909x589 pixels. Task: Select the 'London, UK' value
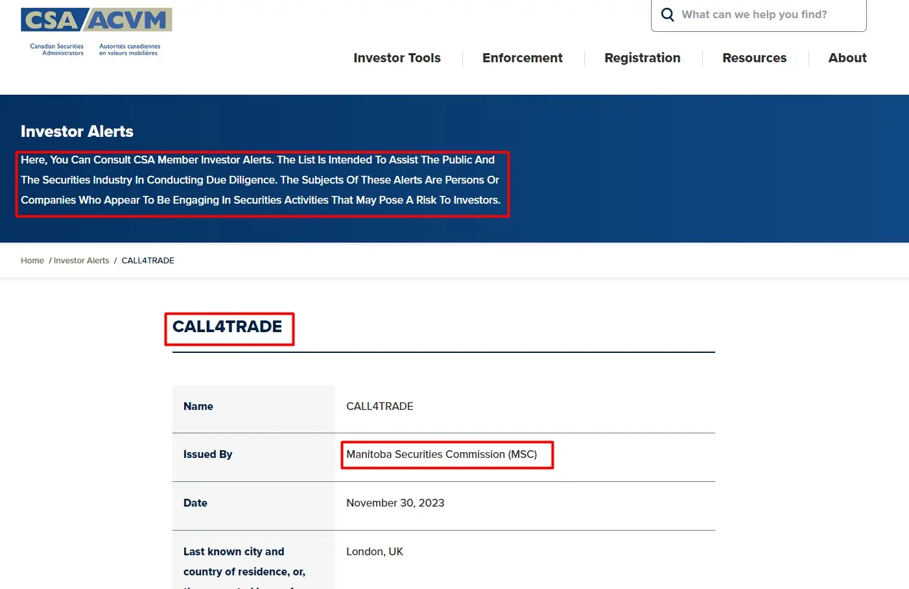[x=375, y=551]
